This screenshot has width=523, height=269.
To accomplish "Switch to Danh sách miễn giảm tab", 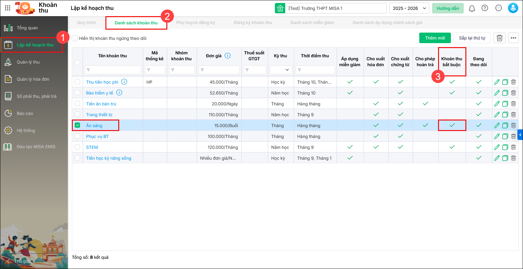I will click(312, 23).
